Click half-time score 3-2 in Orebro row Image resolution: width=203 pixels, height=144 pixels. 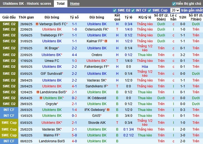(183, 55)
